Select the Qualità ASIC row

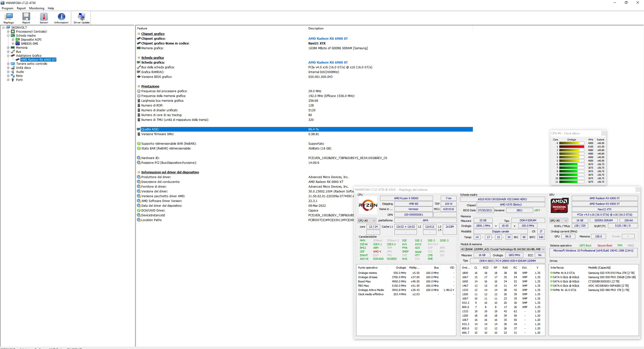click(304, 129)
